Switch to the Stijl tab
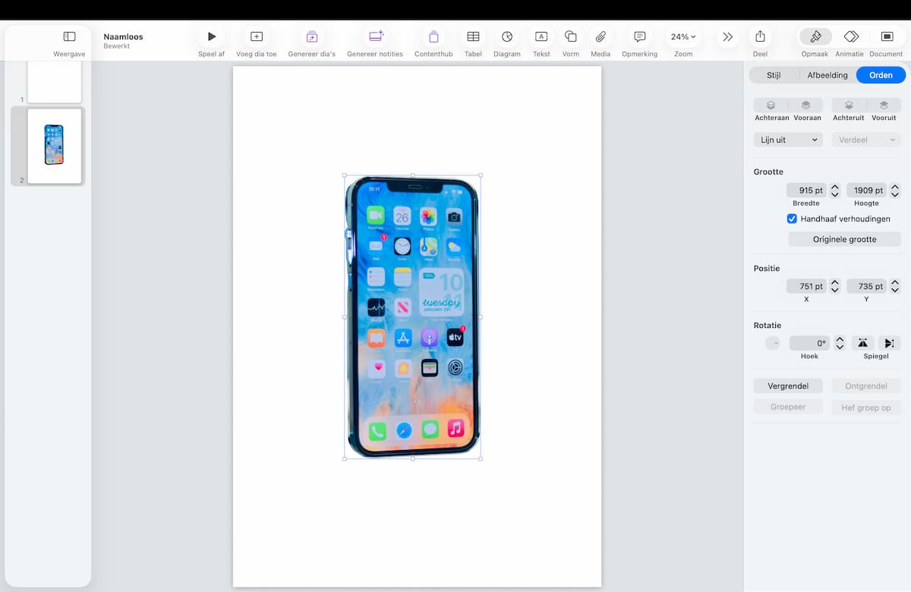 pyautogui.click(x=774, y=75)
